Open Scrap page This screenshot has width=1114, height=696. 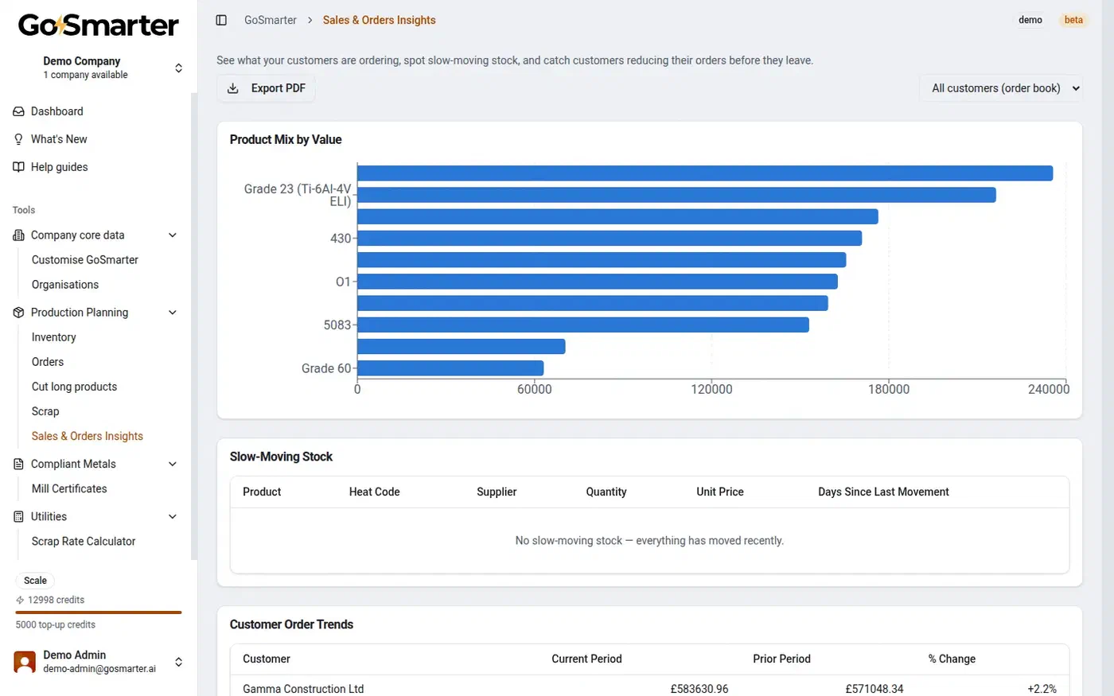pos(45,411)
